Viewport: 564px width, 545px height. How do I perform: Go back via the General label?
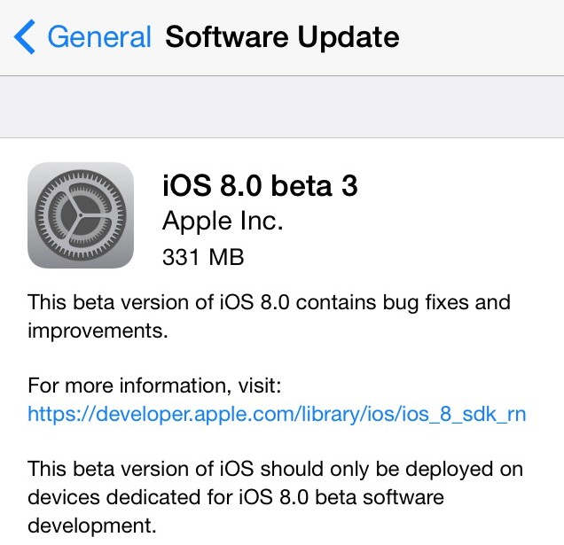point(99,36)
